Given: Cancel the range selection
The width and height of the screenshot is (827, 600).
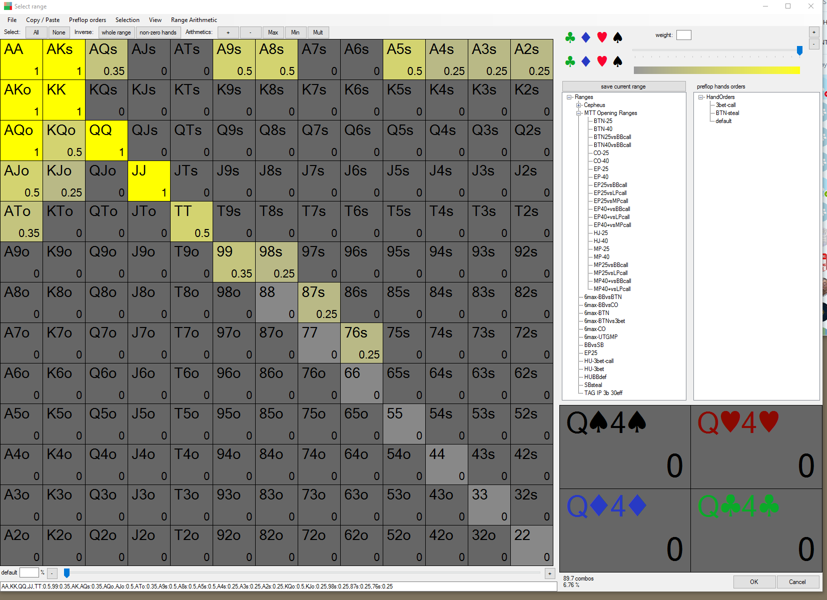Looking at the screenshot, I should click(797, 582).
